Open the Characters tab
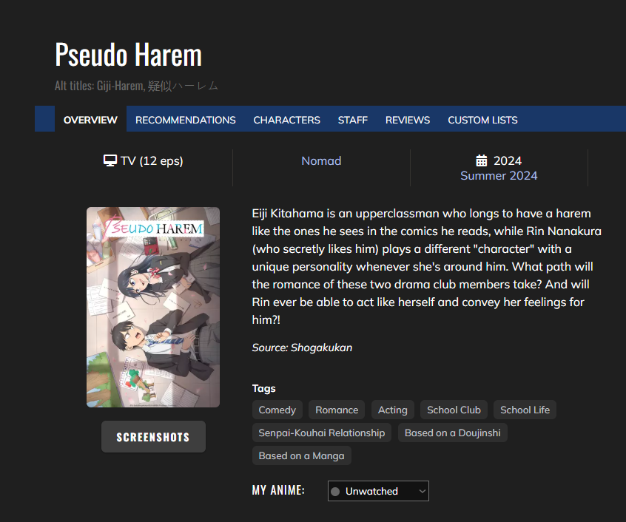Image resolution: width=626 pixels, height=522 pixels. (286, 120)
